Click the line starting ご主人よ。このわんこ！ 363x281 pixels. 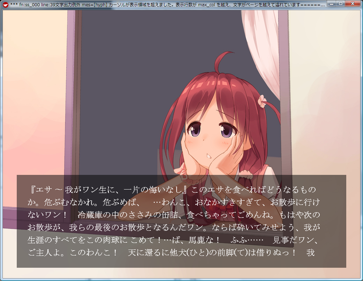[x=171, y=252]
